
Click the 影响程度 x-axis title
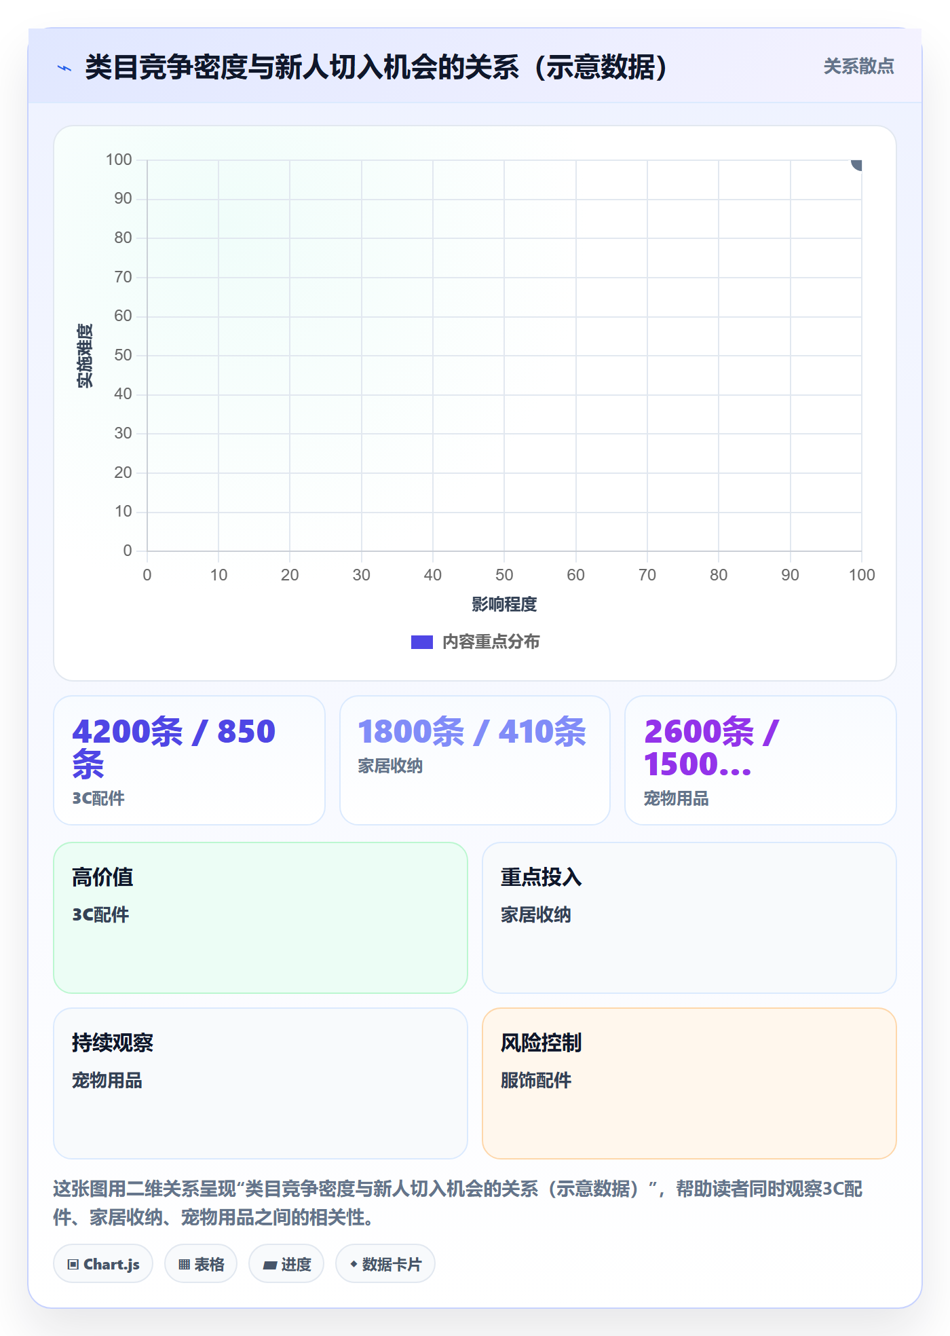[x=504, y=604]
